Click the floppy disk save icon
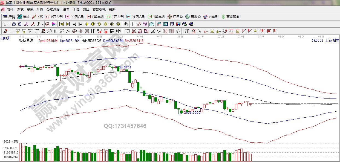The height and width of the screenshot is (162, 340). (178, 24)
